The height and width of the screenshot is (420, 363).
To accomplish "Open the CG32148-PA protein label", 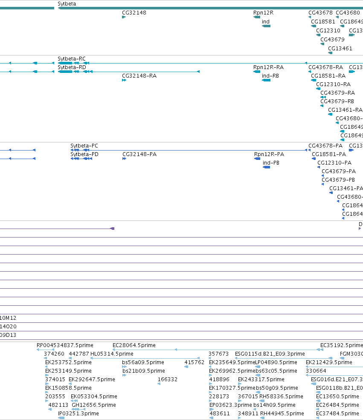I will (x=139, y=154).
